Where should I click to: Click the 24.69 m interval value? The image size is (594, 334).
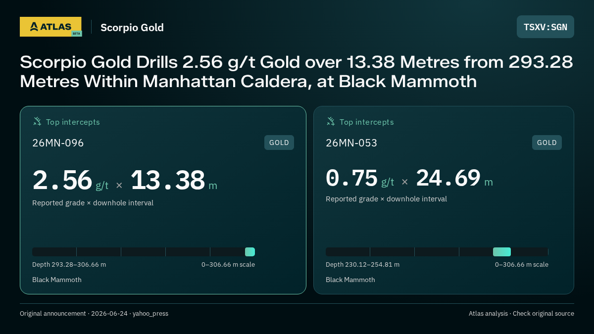coord(454,179)
